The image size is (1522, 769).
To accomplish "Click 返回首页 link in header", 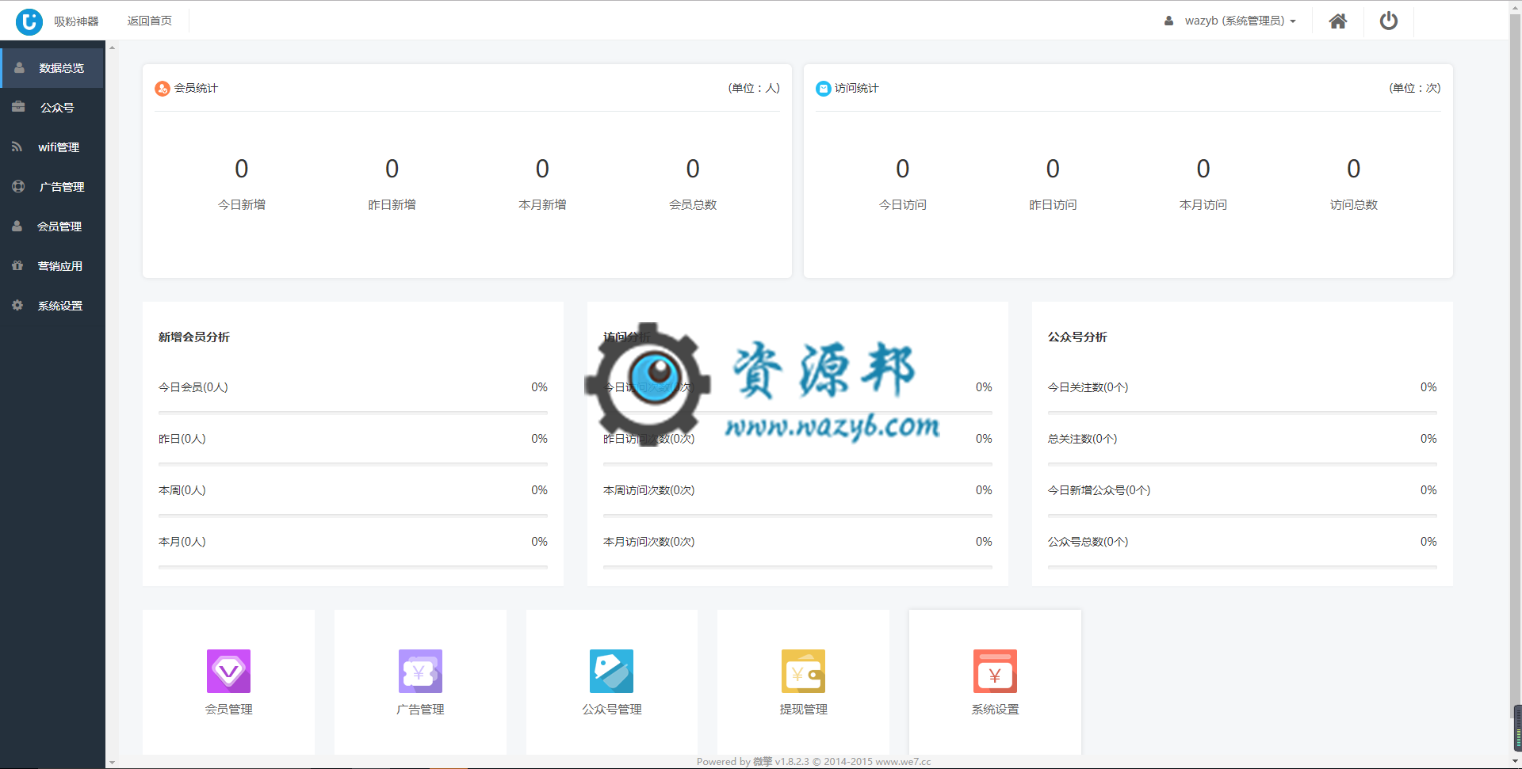I will [150, 21].
